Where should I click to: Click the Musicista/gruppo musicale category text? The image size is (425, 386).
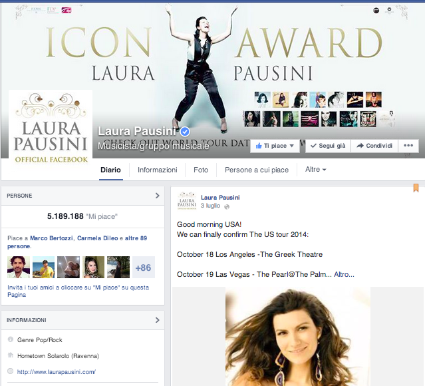coord(154,146)
